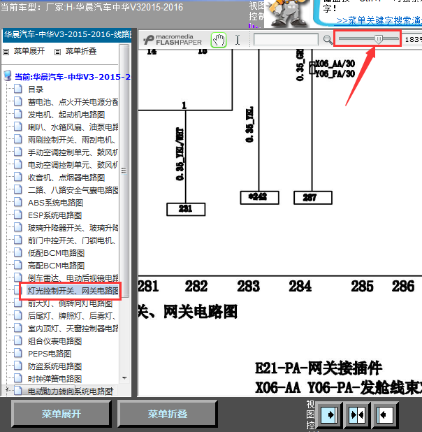Click the computer icon beside current root node
Viewport: 422px width, 432px height.
8,76
